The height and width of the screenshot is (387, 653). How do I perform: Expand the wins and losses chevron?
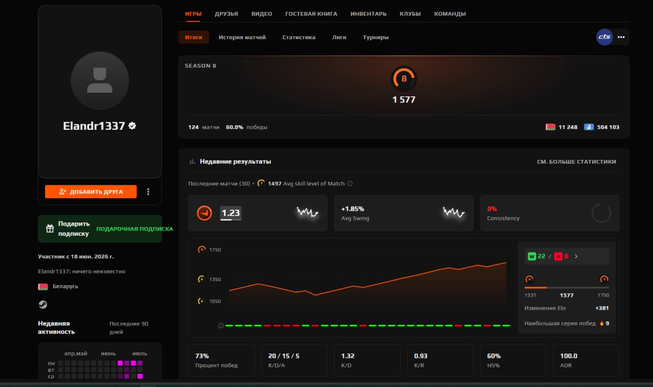(576, 256)
